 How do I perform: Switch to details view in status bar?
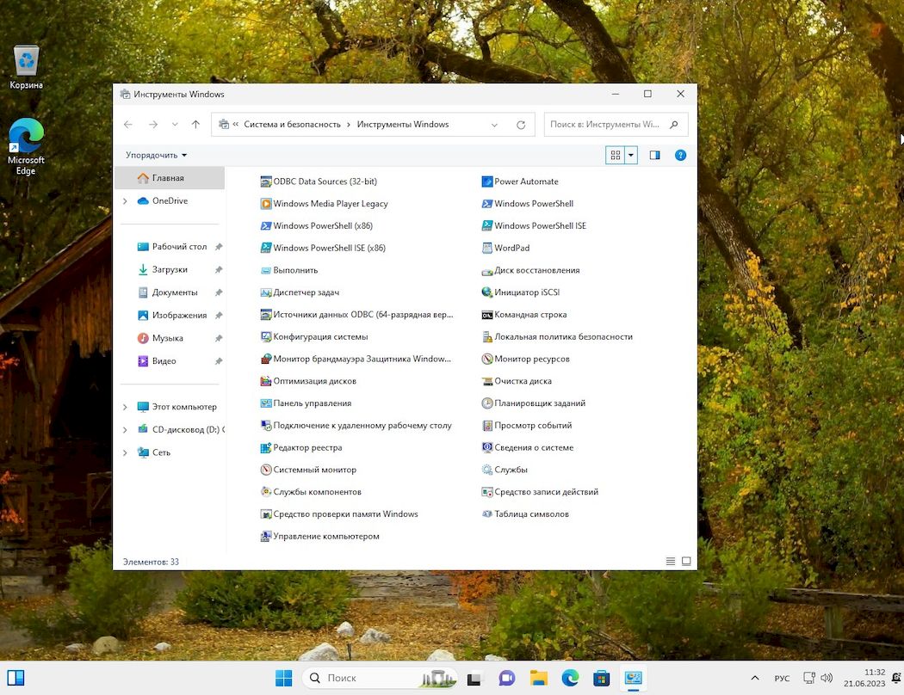pyautogui.click(x=671, y=561)
